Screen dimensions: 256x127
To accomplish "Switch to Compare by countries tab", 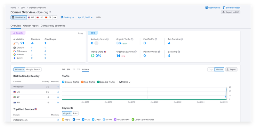I will click(x=53, y=26).
